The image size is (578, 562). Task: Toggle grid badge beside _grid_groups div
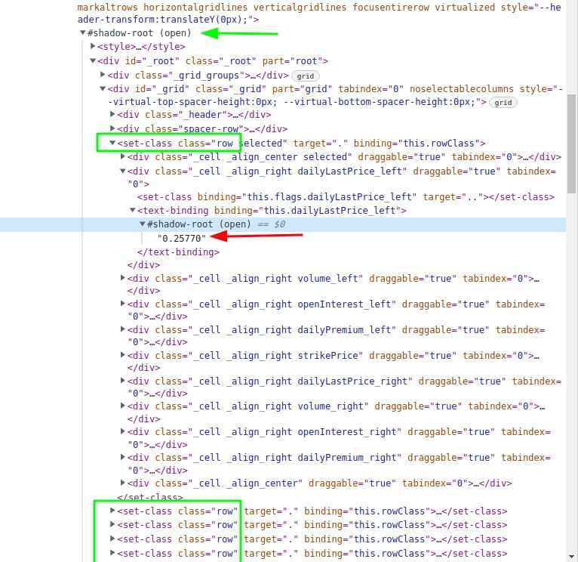pyautogui.click(x=305, y=76)
